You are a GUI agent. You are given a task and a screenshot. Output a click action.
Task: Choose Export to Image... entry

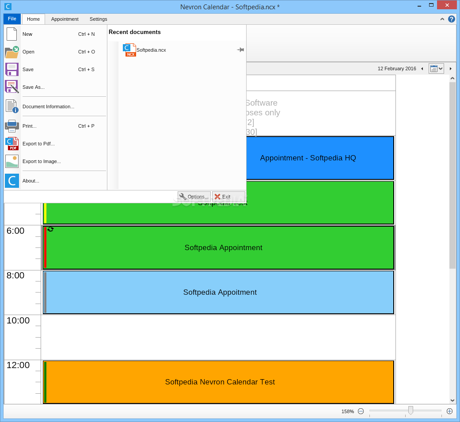55,161
